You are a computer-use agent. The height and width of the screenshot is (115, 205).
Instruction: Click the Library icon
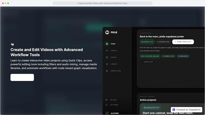point(107,64)
